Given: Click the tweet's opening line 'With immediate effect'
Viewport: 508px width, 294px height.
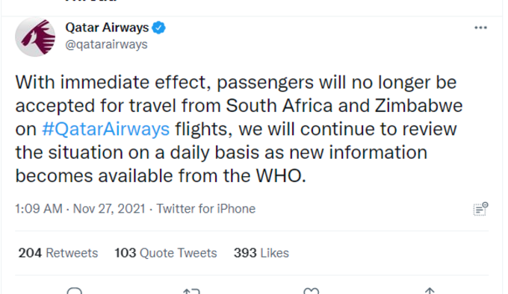Looking at the screenshot, I should point(110,82).
